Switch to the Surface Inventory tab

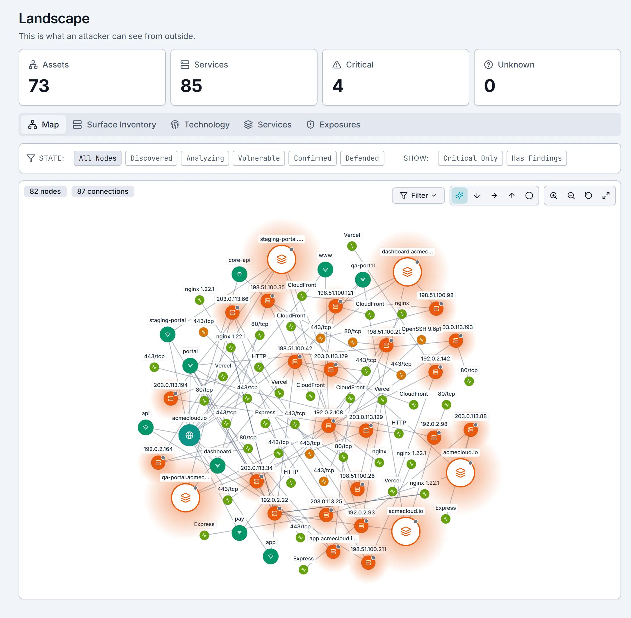[114, 125]
